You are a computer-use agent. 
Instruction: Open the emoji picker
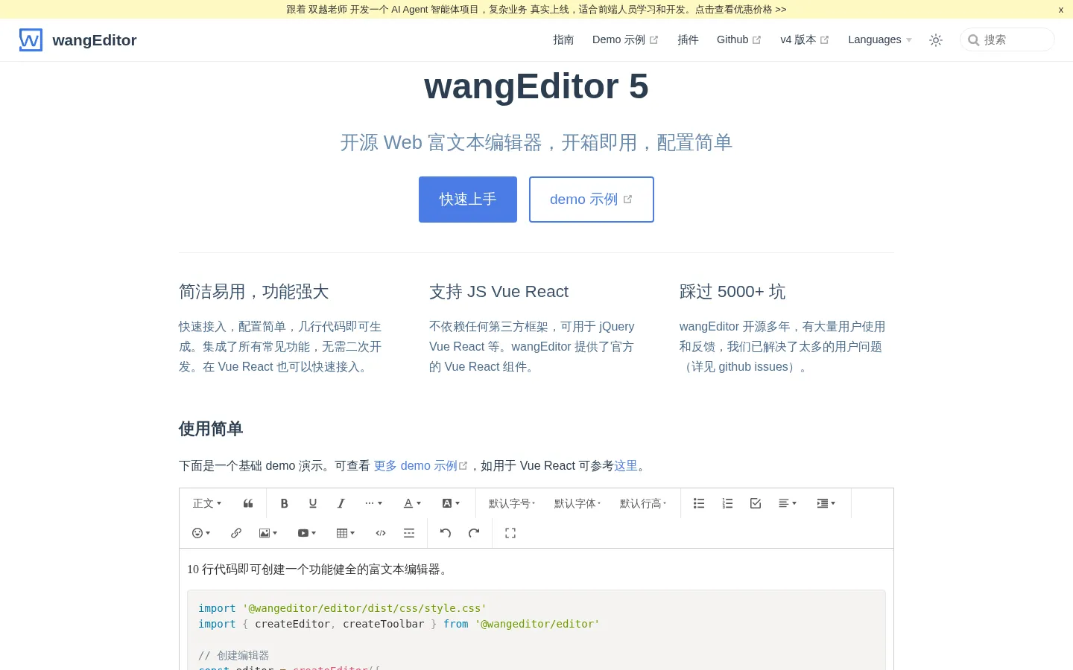tap(201, 533)
